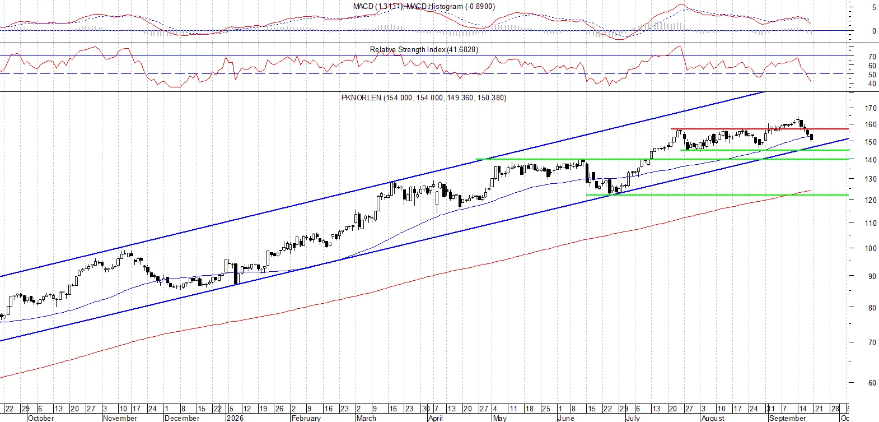The image size is (879, 422).
Task: Select the February month label
Action: click(306, 418)
